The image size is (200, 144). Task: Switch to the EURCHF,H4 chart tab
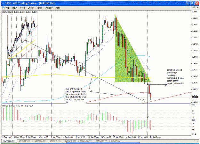70,141
